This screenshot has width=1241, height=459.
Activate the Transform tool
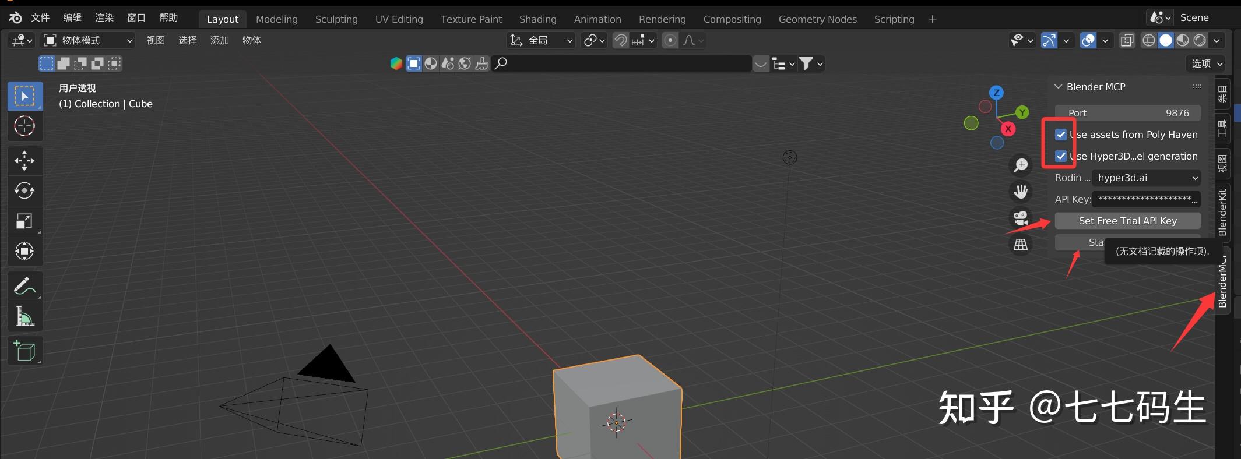click(24, 251)
